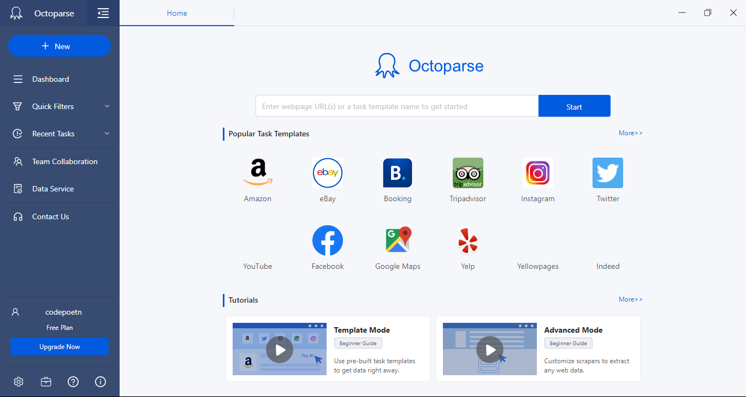Open the Facebook template icon
Viewport: 746px width, 397px height.
[328, 240]
